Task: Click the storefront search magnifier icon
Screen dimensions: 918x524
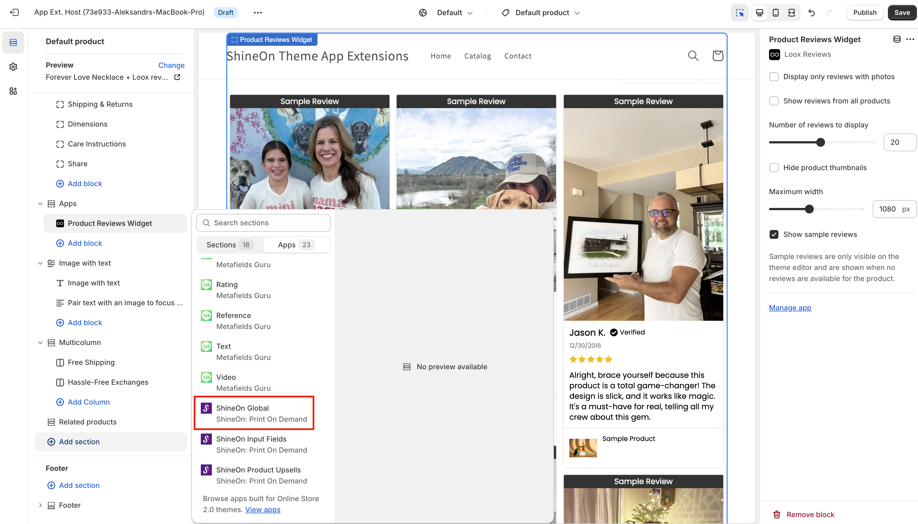Action: tap(693, 56)
